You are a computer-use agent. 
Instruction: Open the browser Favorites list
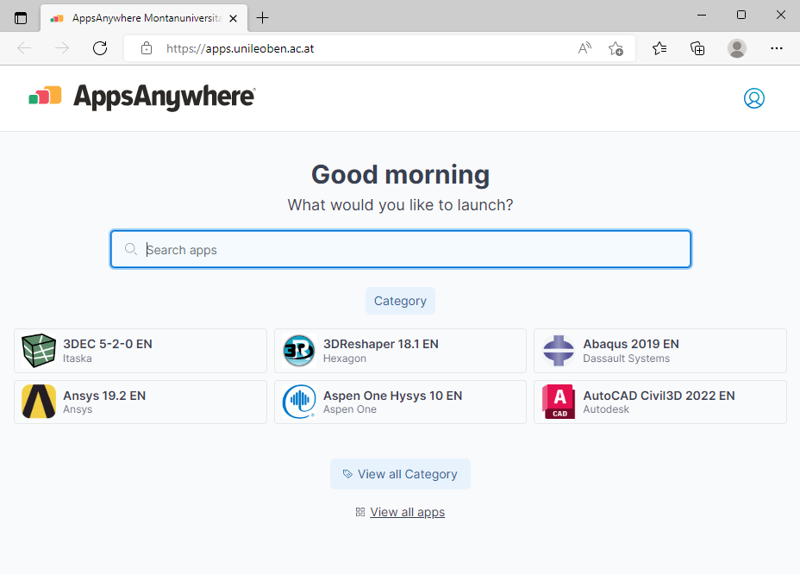(x=659, y=48)
